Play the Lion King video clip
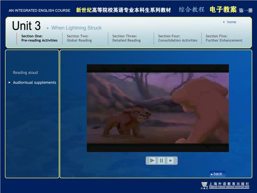 point(152,161)
